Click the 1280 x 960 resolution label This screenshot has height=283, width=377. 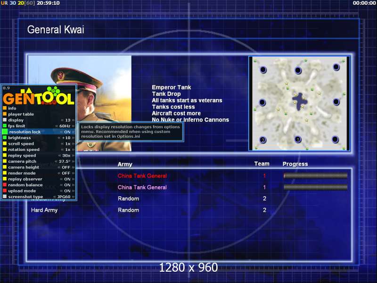coord(188,267)
